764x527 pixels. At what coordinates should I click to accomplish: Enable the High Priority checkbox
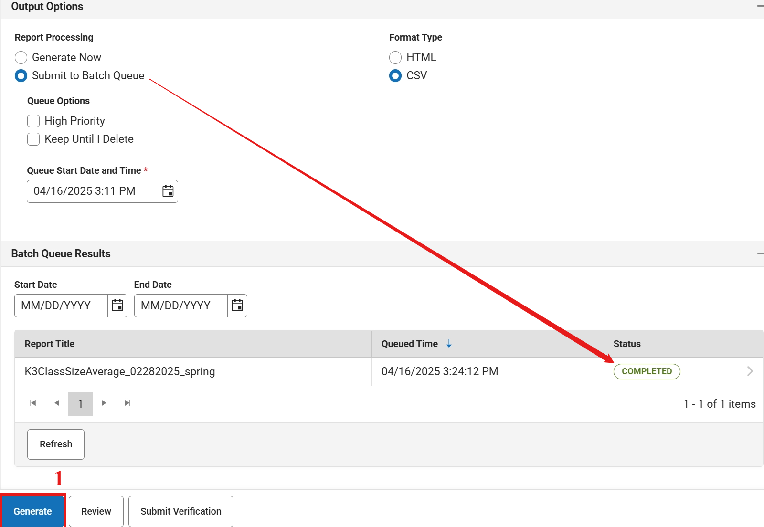[33, 121]
